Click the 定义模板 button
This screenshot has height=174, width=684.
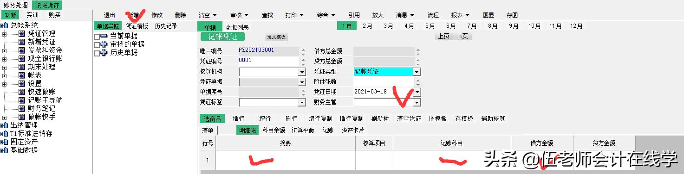click(x=277, y=37)
